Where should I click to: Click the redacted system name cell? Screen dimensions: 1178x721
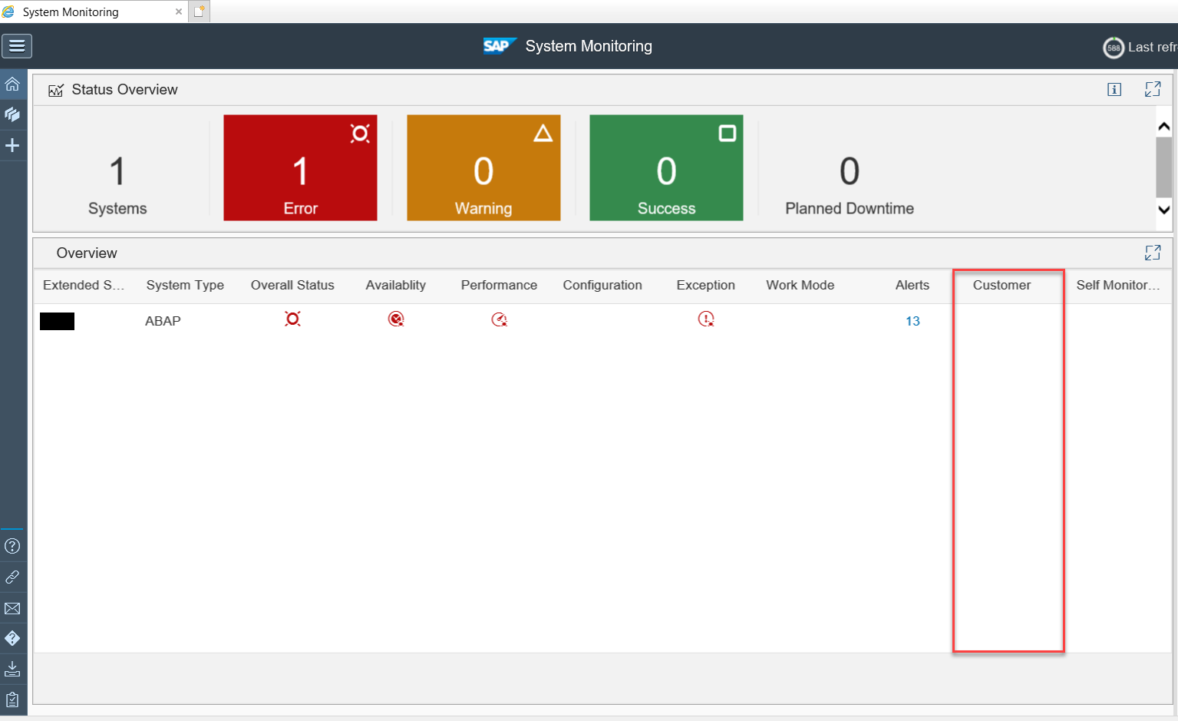[57, 321]
